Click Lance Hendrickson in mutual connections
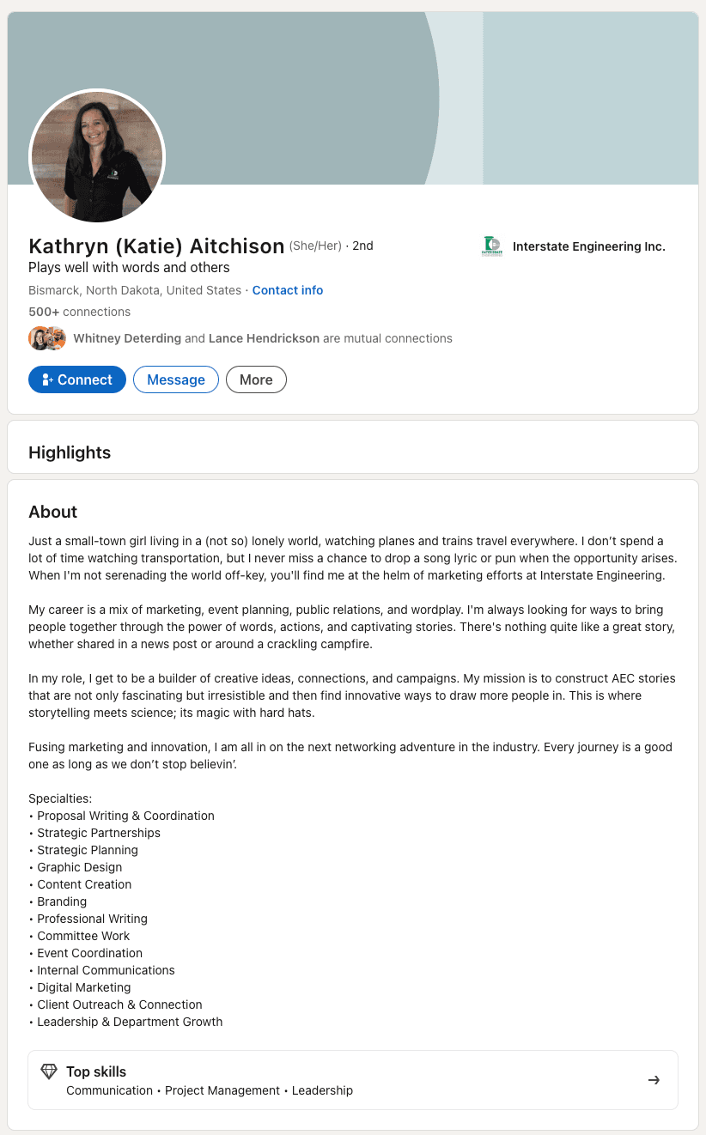The image size is (706, 1135). coord(264,338)
